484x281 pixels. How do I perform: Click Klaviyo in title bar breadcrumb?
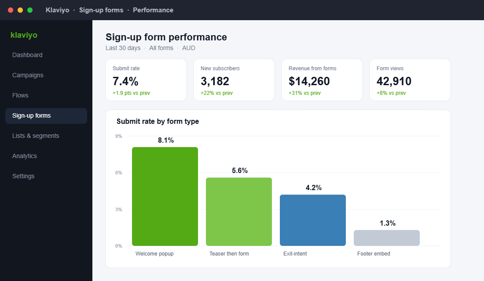(x=57, y=10)
